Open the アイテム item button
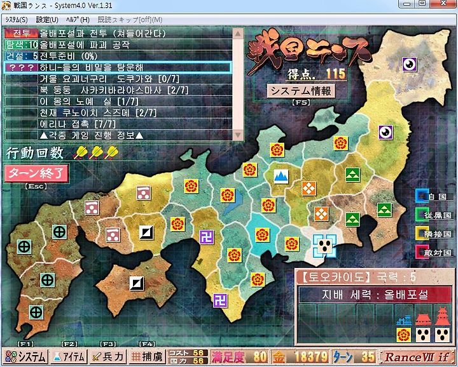458x367 pixels. tap(69, 357)
